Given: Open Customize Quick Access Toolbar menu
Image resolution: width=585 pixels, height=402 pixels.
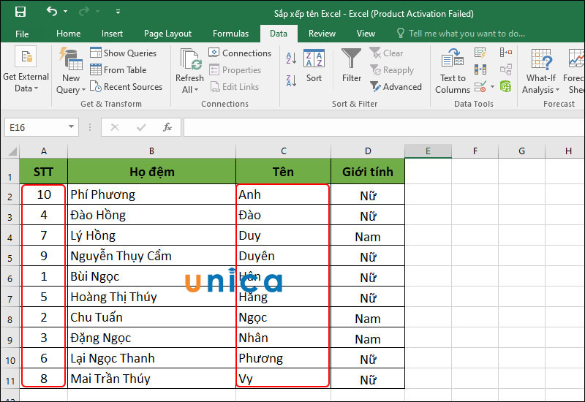Looking at the screenshot, I should [118, 12].
